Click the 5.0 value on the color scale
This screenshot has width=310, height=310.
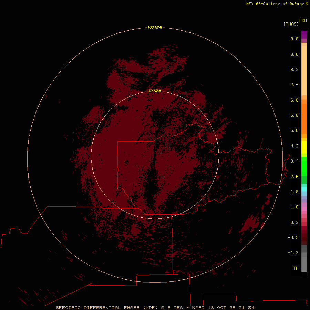pyautogui.click(x=294, y=131)
